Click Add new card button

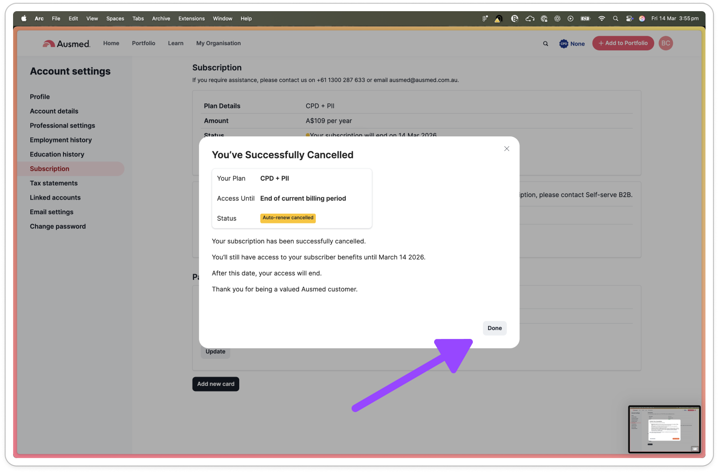point(215,384)
